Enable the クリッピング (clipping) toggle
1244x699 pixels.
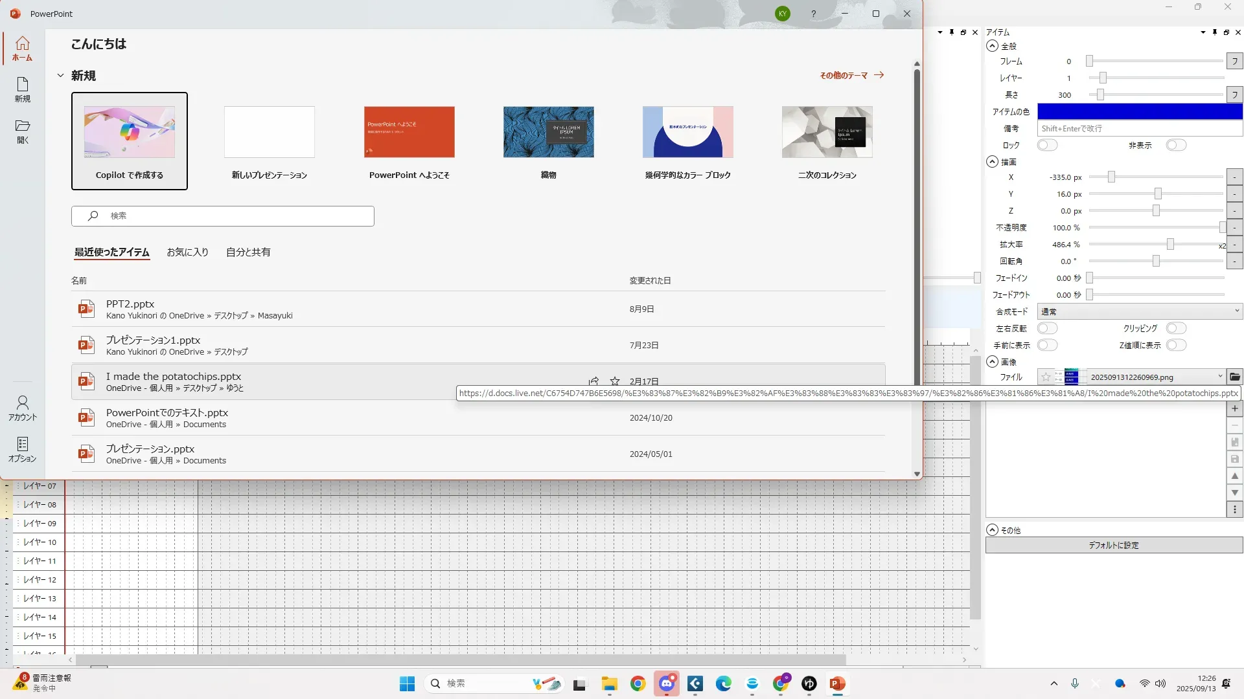(1175, 328)
